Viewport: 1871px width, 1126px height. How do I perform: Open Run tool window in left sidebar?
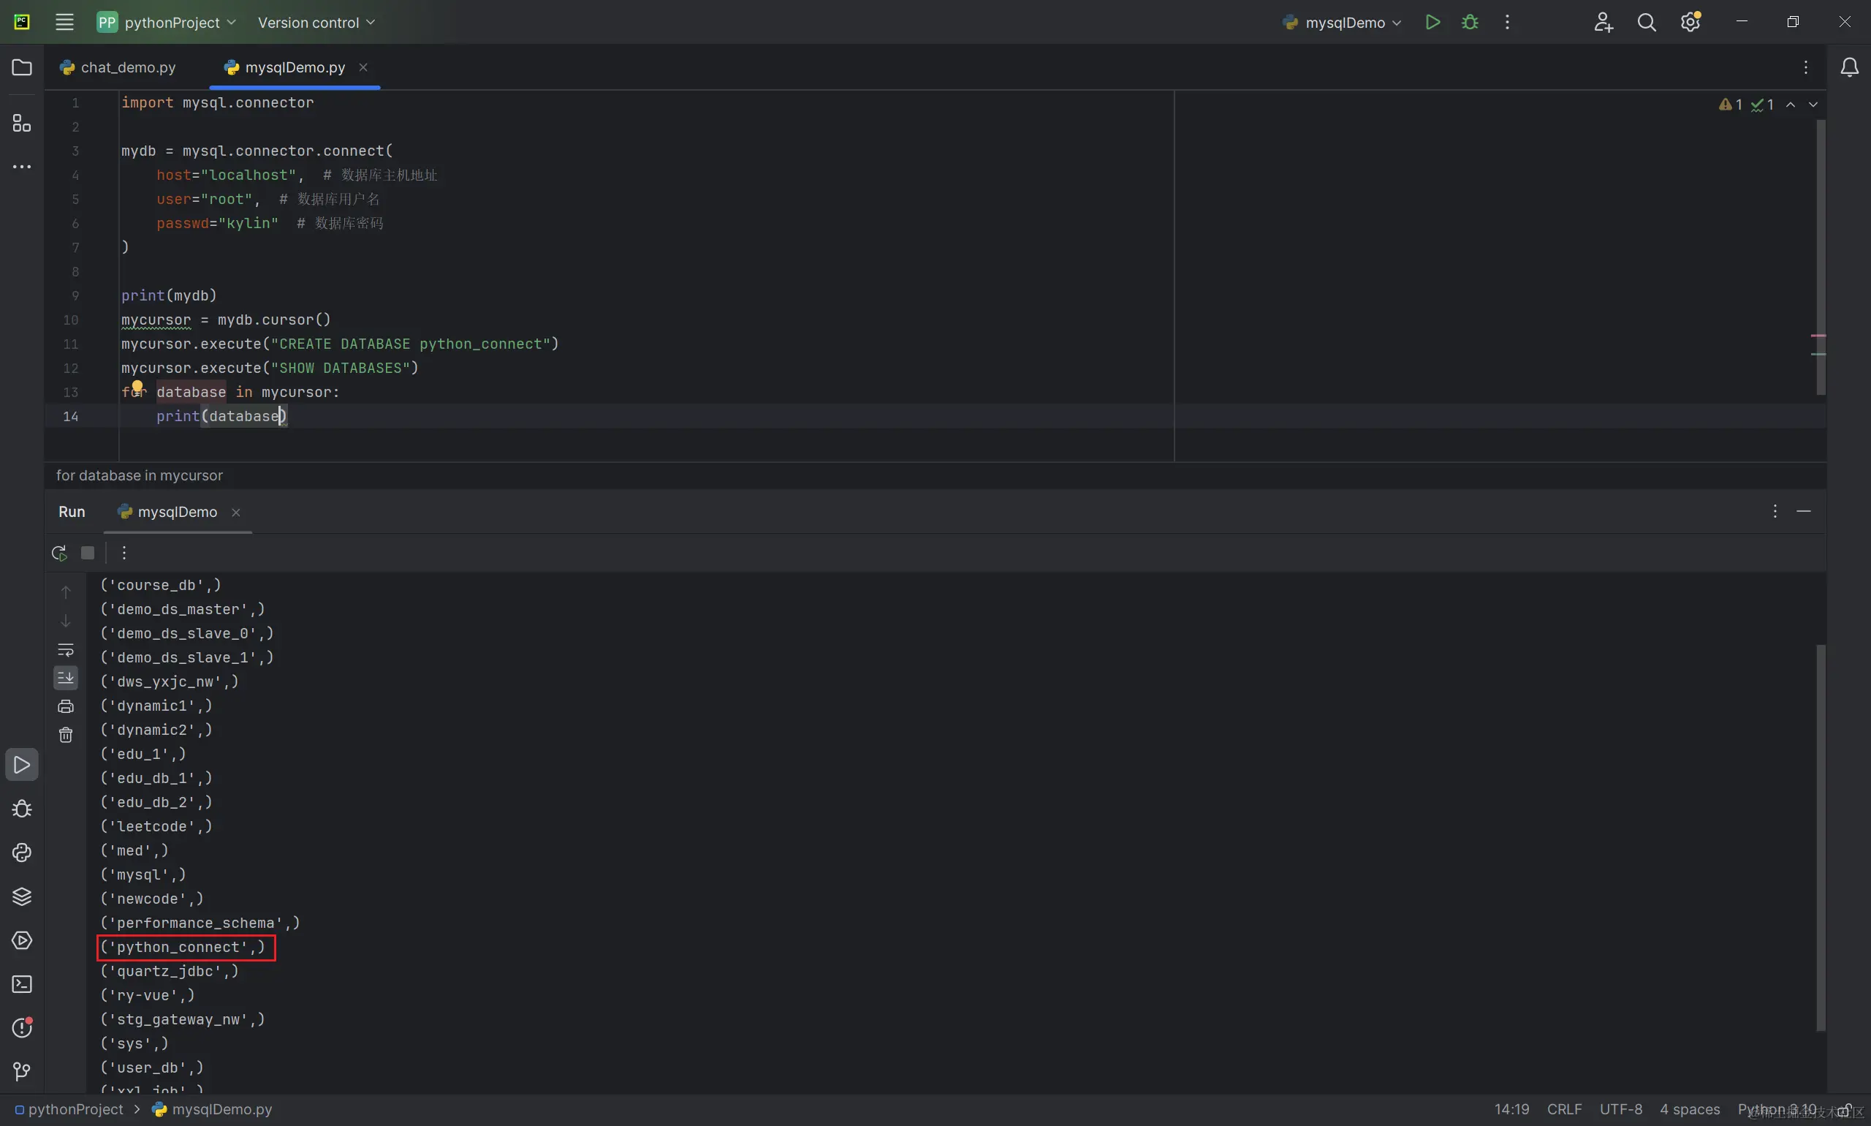tap(22, 765)
